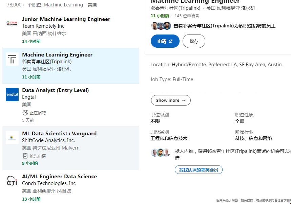Click 全职 employment type value
291x204 pixels.
[x=240, y=121]
